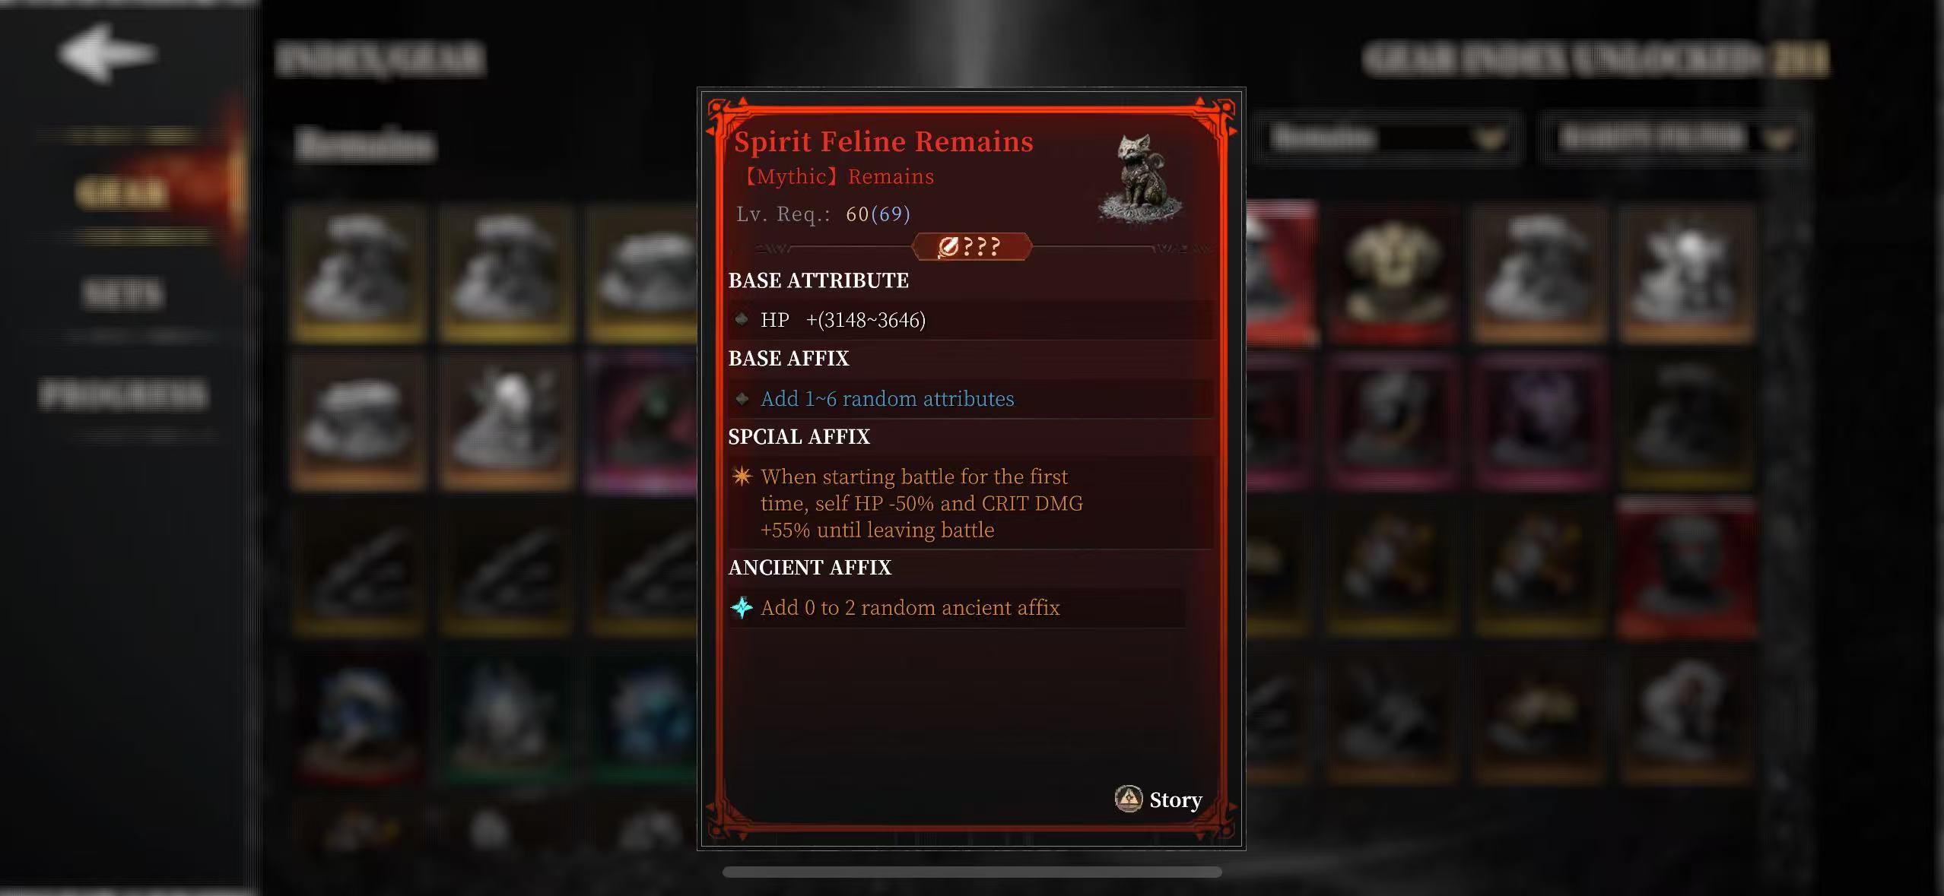Viewport: 1944px width, 896px height.
Task: Click the Spirit Feline statue item icon
Action: [1140, 177]
